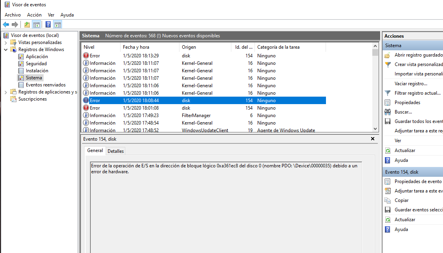Click the Seguridad log icon in tree
Image resolution: width=443 pixels, height=253 pixels.
[x=21, y=64]
